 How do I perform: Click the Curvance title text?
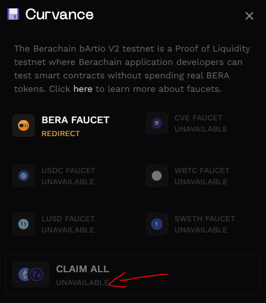pyautogui.click(x=60, y=15)
